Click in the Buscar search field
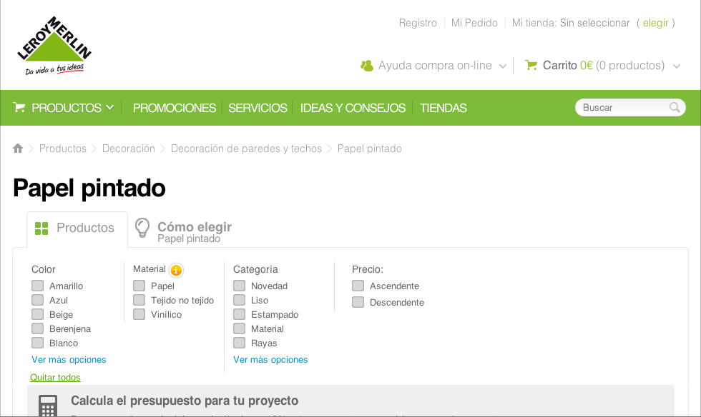 tap(622, 108)
